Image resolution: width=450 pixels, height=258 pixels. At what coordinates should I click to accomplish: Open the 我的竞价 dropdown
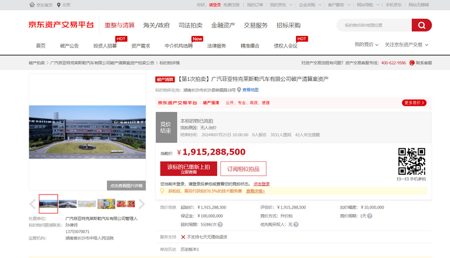[366, 44]
